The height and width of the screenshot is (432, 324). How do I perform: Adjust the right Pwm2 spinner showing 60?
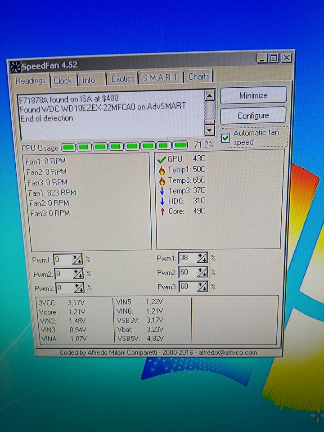[x=202, y=272]
